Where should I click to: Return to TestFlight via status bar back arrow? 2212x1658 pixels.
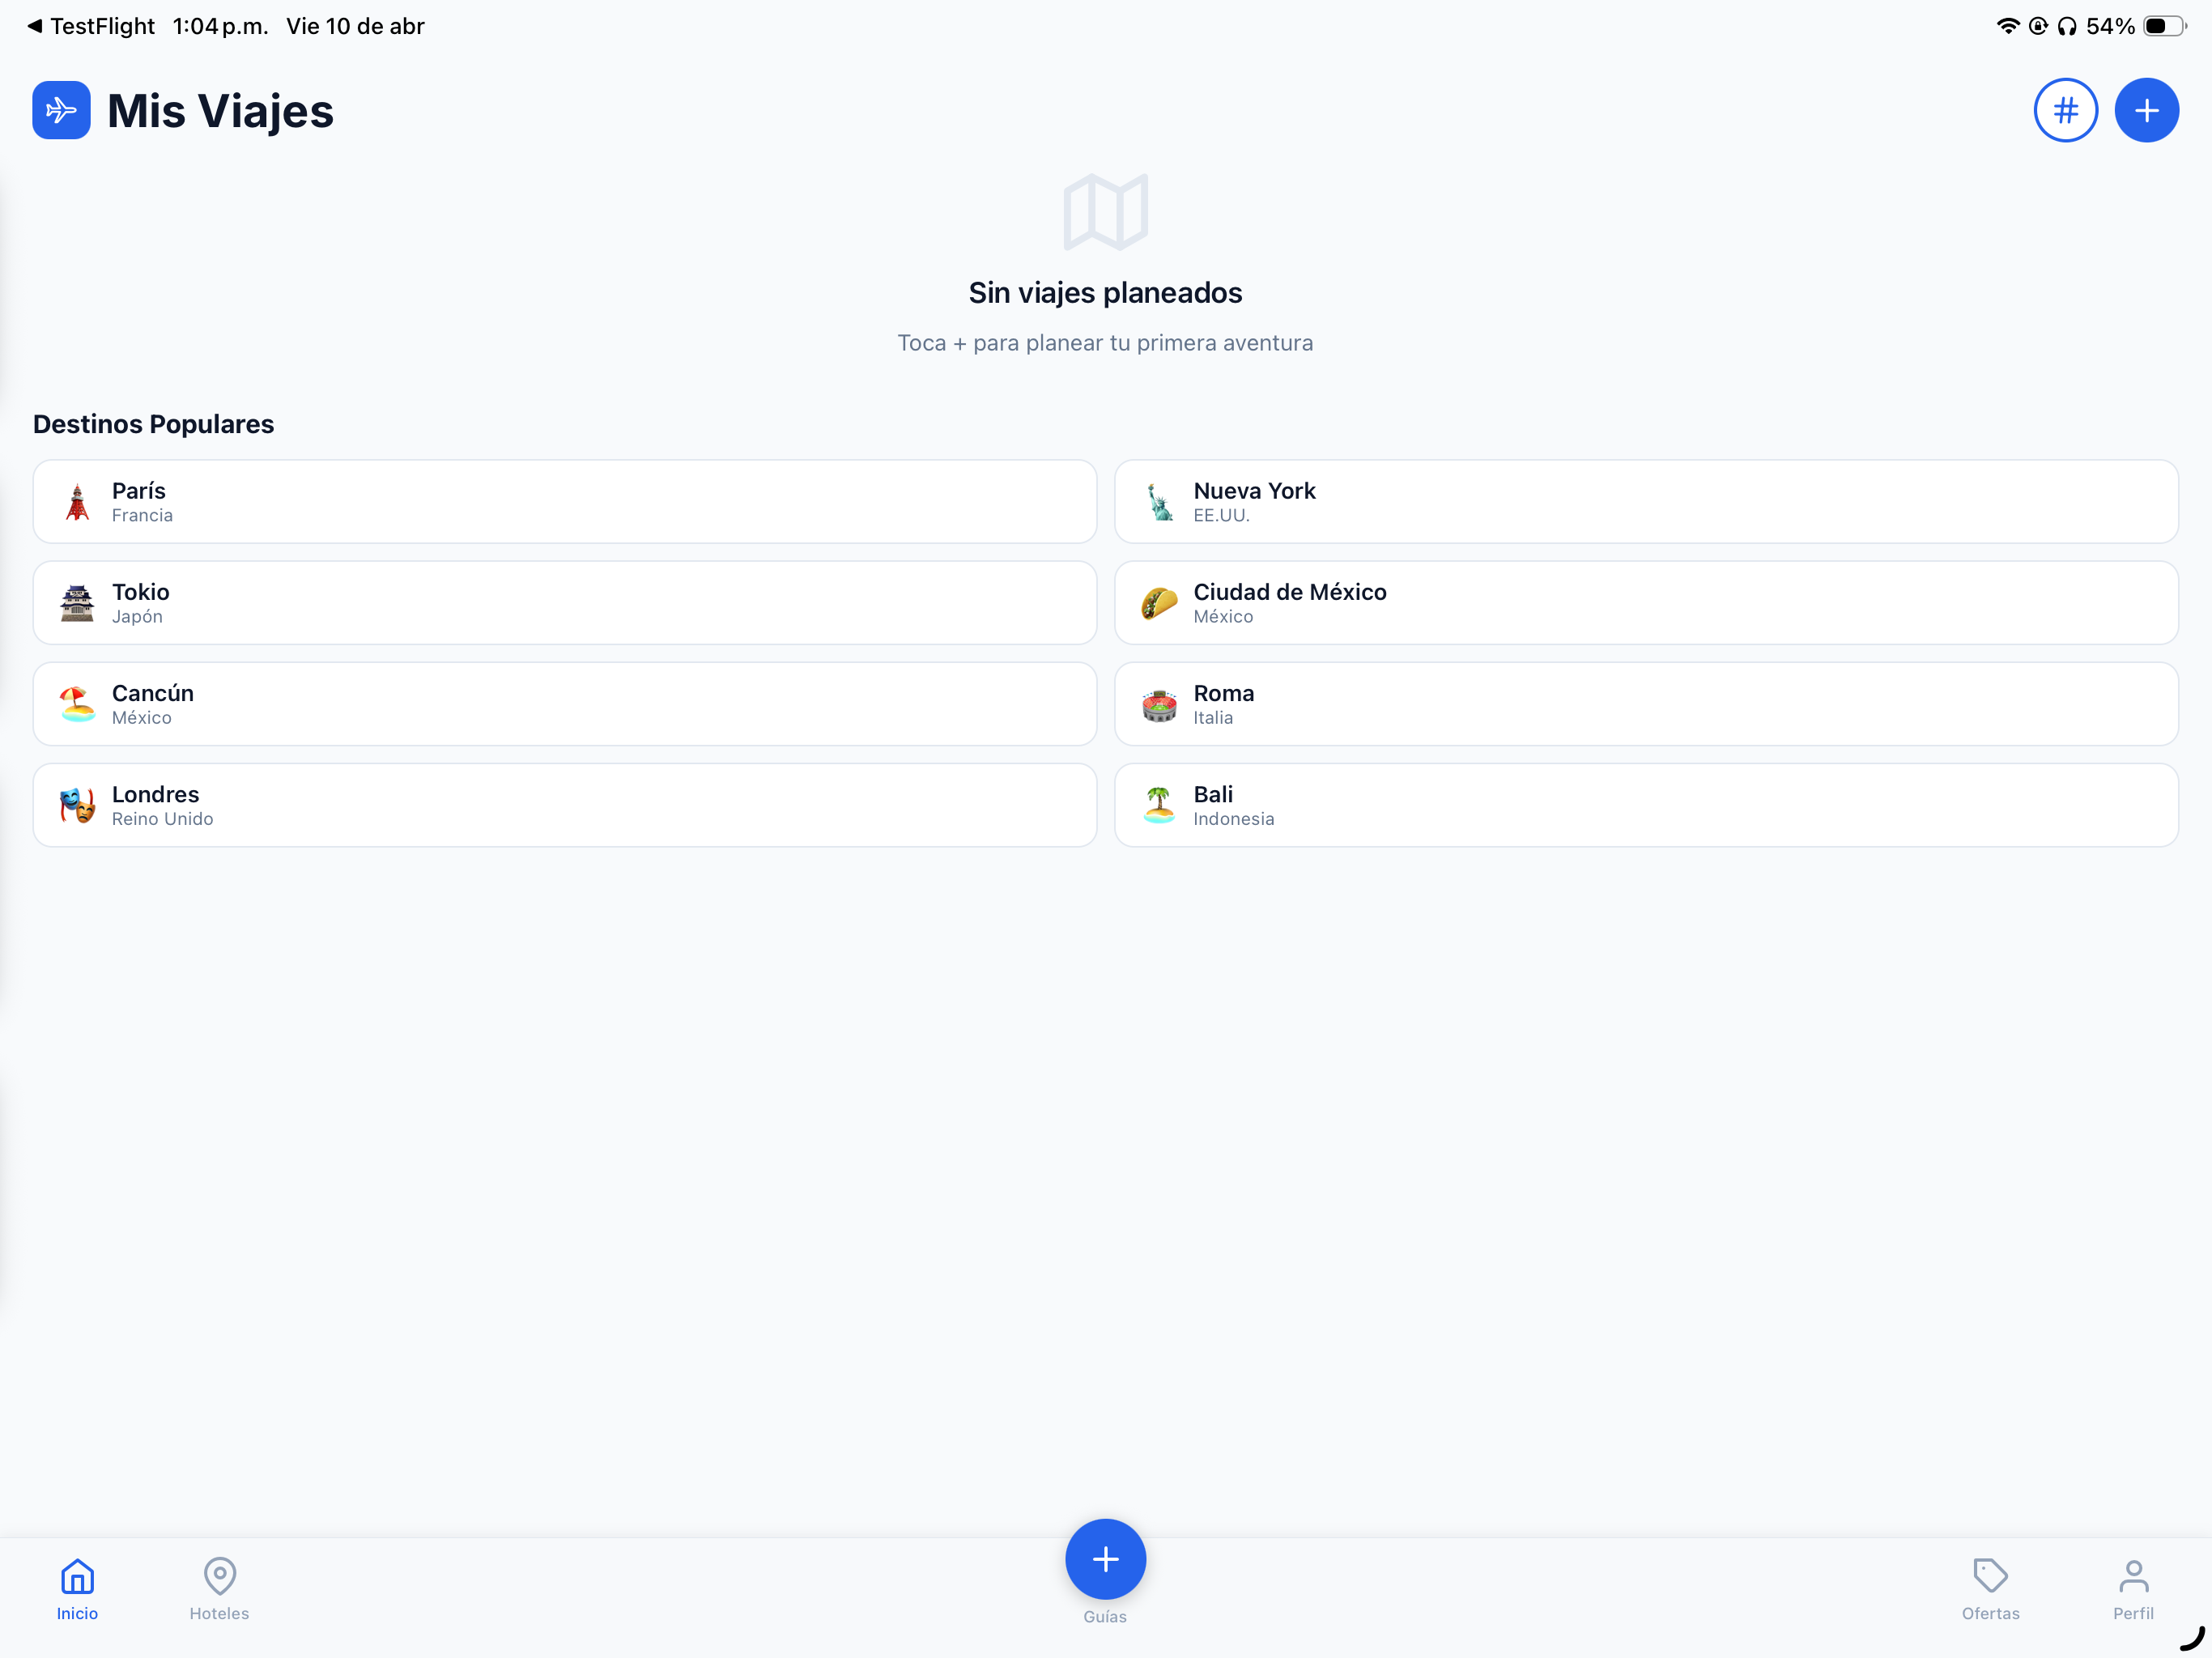point(91,26)
